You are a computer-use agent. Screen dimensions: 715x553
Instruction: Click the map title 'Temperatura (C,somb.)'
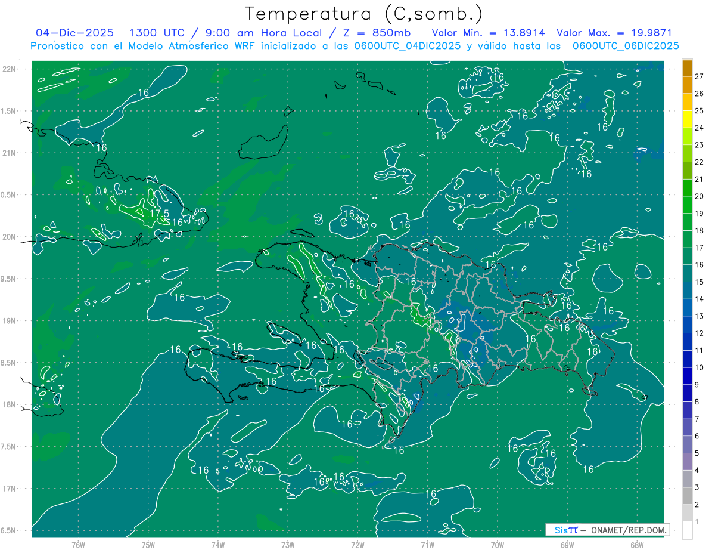364,14
